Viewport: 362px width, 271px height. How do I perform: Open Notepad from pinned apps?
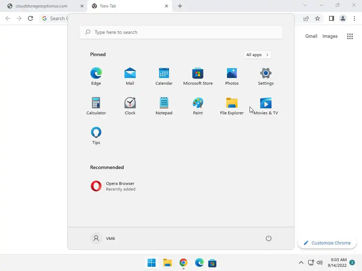click(x=164, y=106)
